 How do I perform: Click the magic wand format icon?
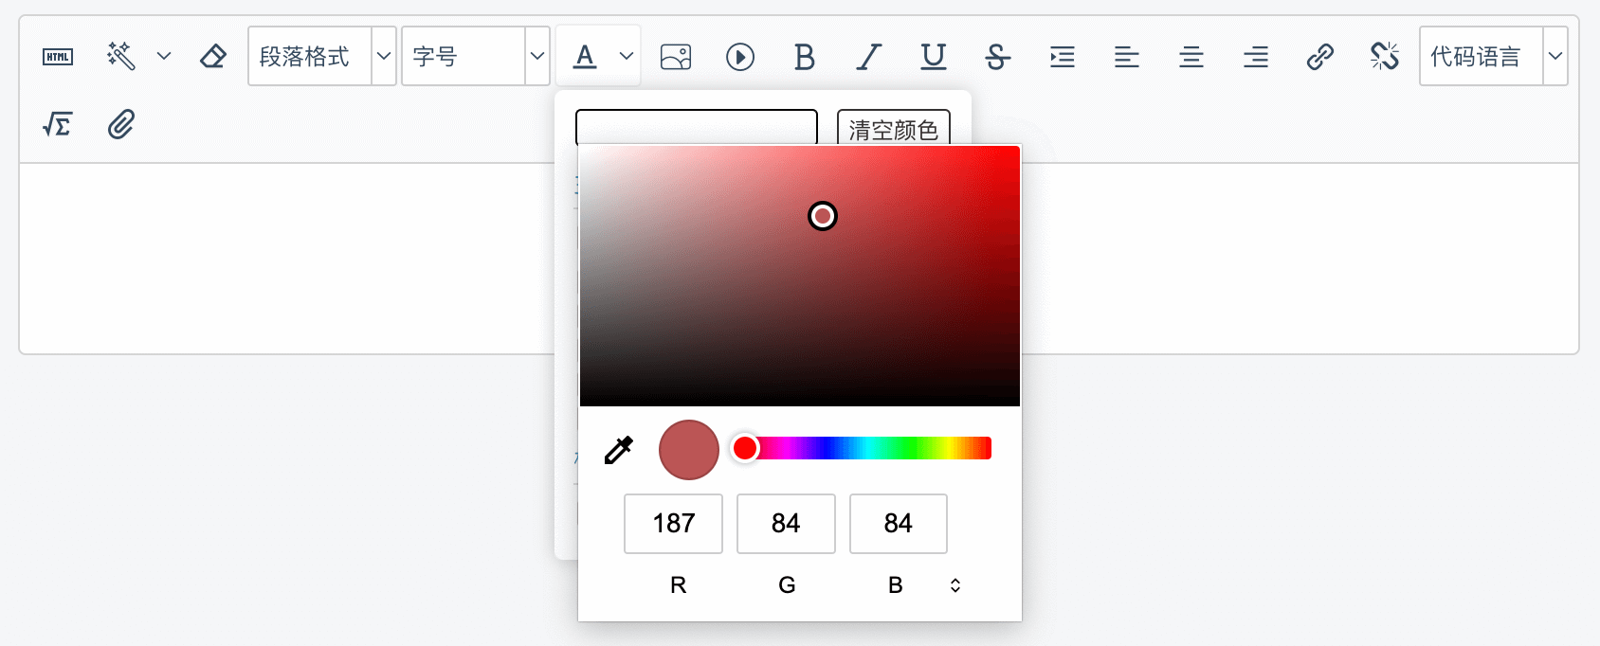[121, 57]
